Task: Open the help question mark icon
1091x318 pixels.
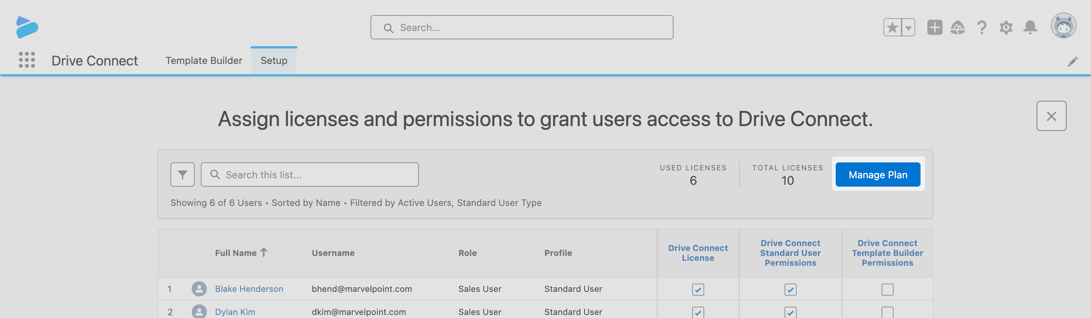Action: coord(981,28)
